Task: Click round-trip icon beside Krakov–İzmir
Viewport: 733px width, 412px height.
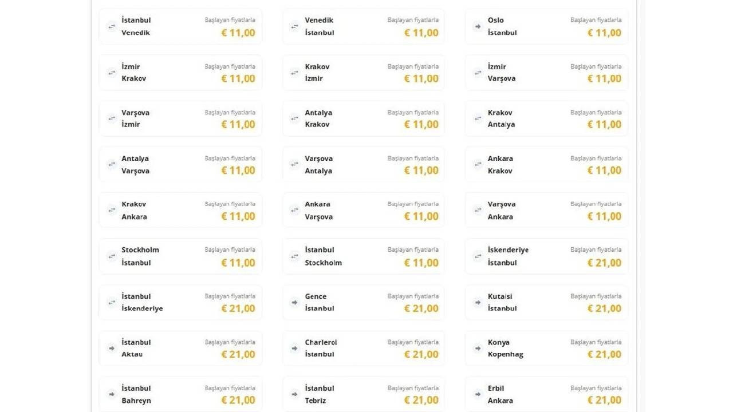Action: [294, 72]
